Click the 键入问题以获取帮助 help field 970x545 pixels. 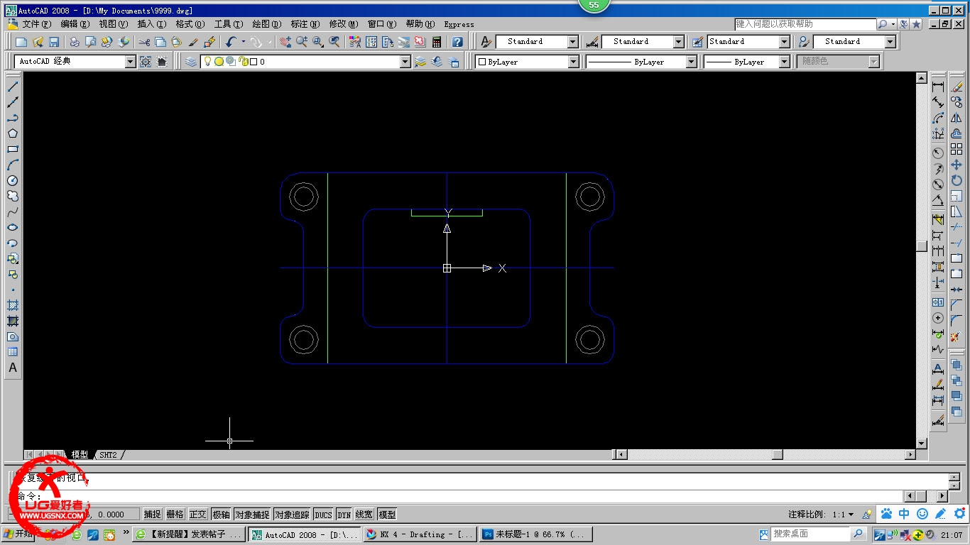[x=805, y=24]
